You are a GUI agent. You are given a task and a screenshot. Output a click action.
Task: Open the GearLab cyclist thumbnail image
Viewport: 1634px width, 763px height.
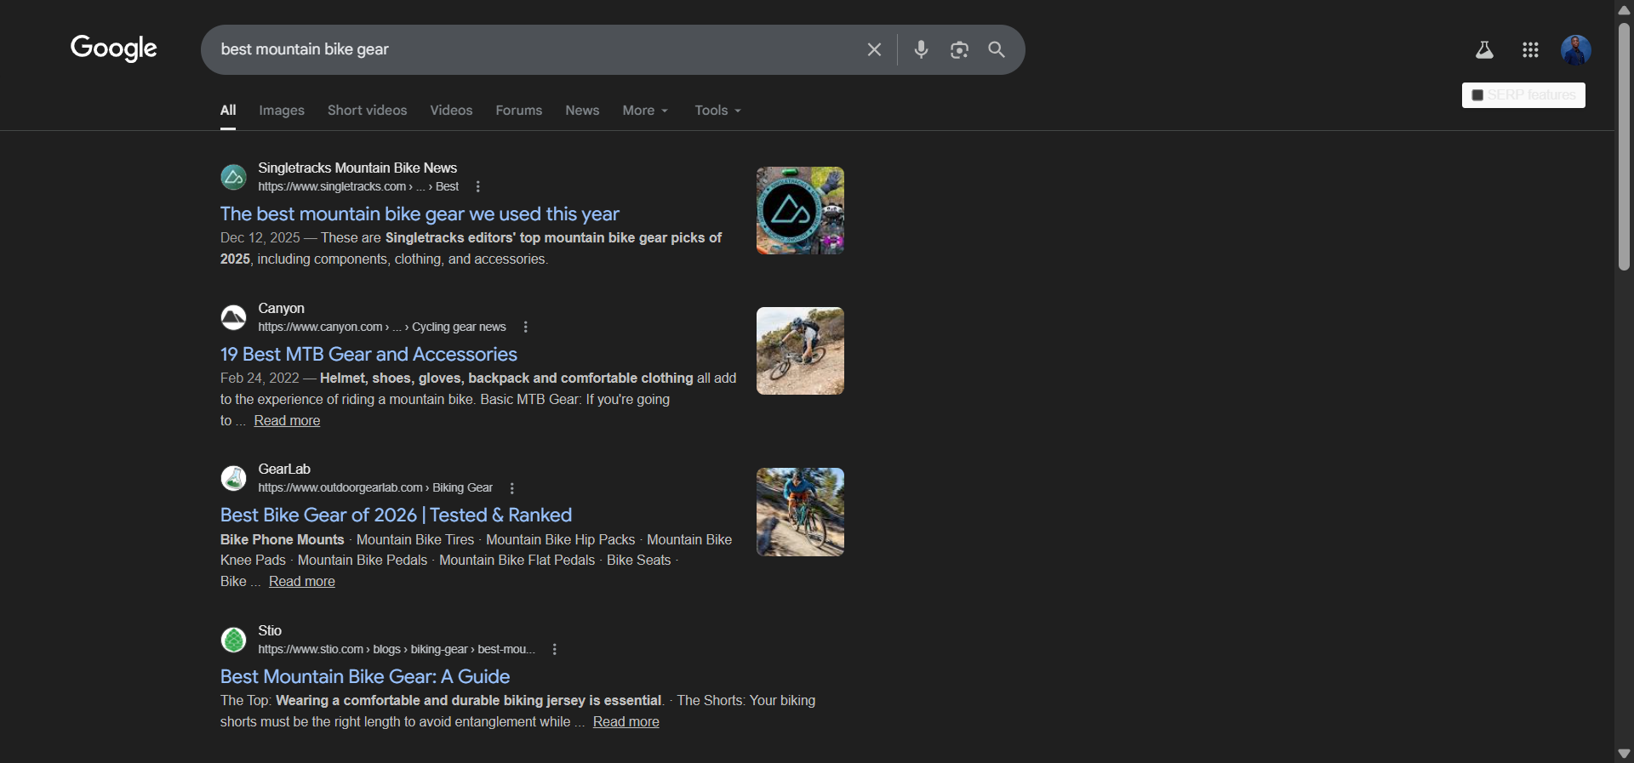tap(800, 512)
